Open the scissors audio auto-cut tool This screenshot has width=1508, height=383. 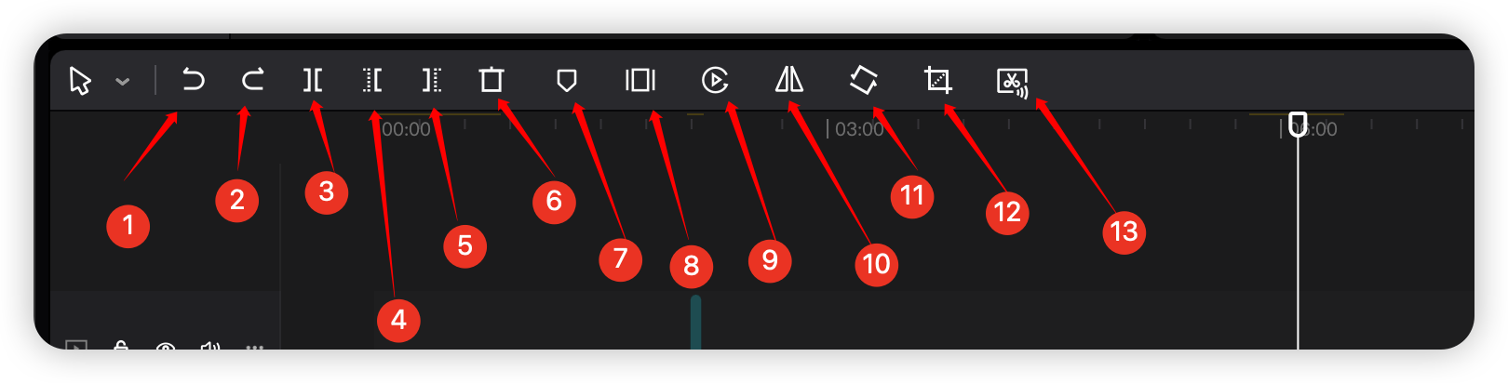[x=1013, y=83]
